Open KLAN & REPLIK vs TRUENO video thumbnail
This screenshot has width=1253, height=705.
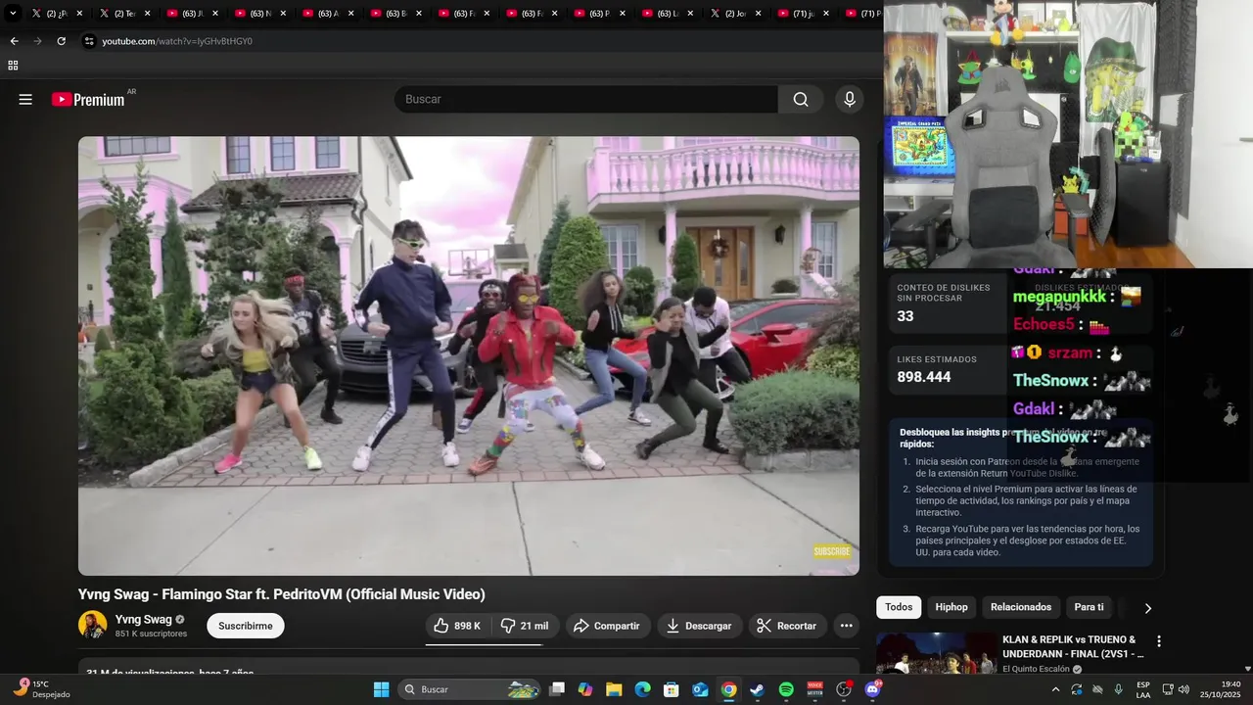point(936,653)
